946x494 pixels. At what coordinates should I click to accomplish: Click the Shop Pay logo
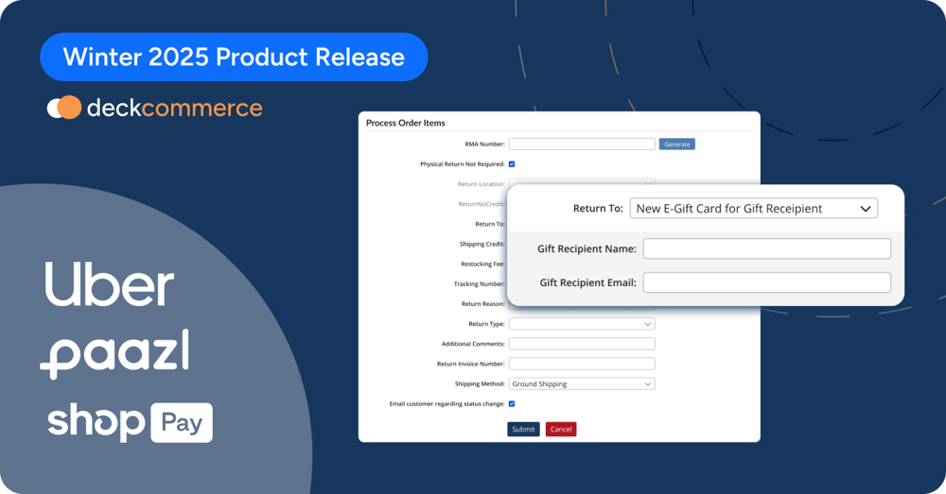(130, 422)
